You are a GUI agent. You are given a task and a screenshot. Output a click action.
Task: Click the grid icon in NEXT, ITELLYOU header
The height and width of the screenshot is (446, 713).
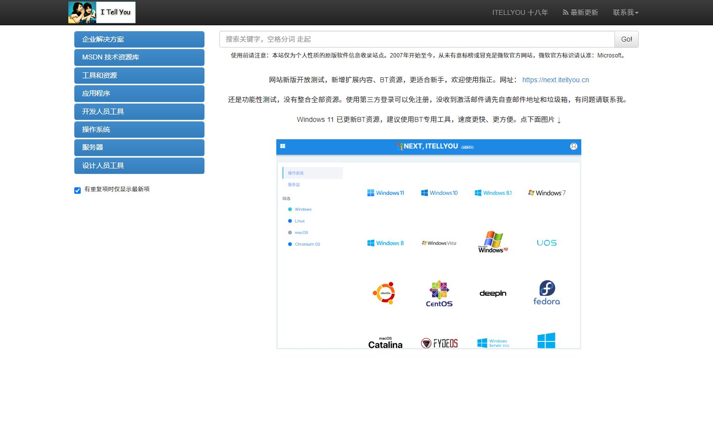[x=283, y=146]
